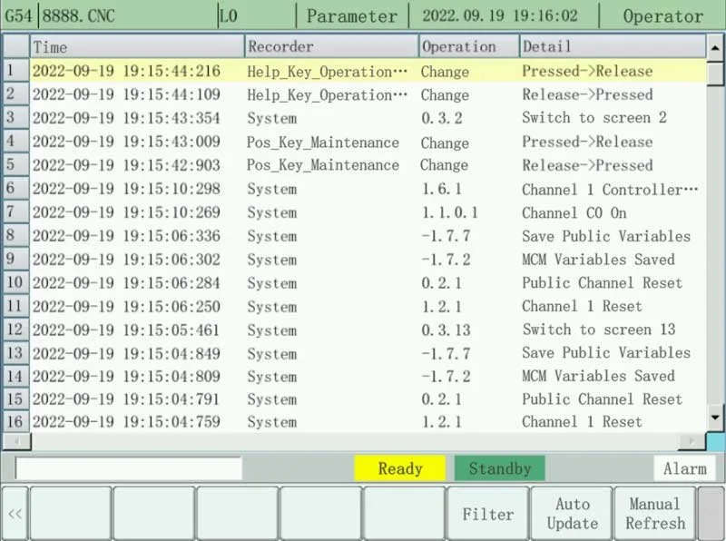Open the Parameter screen title
The width and height of the screenshot is (726, 541).
point(352,15)
